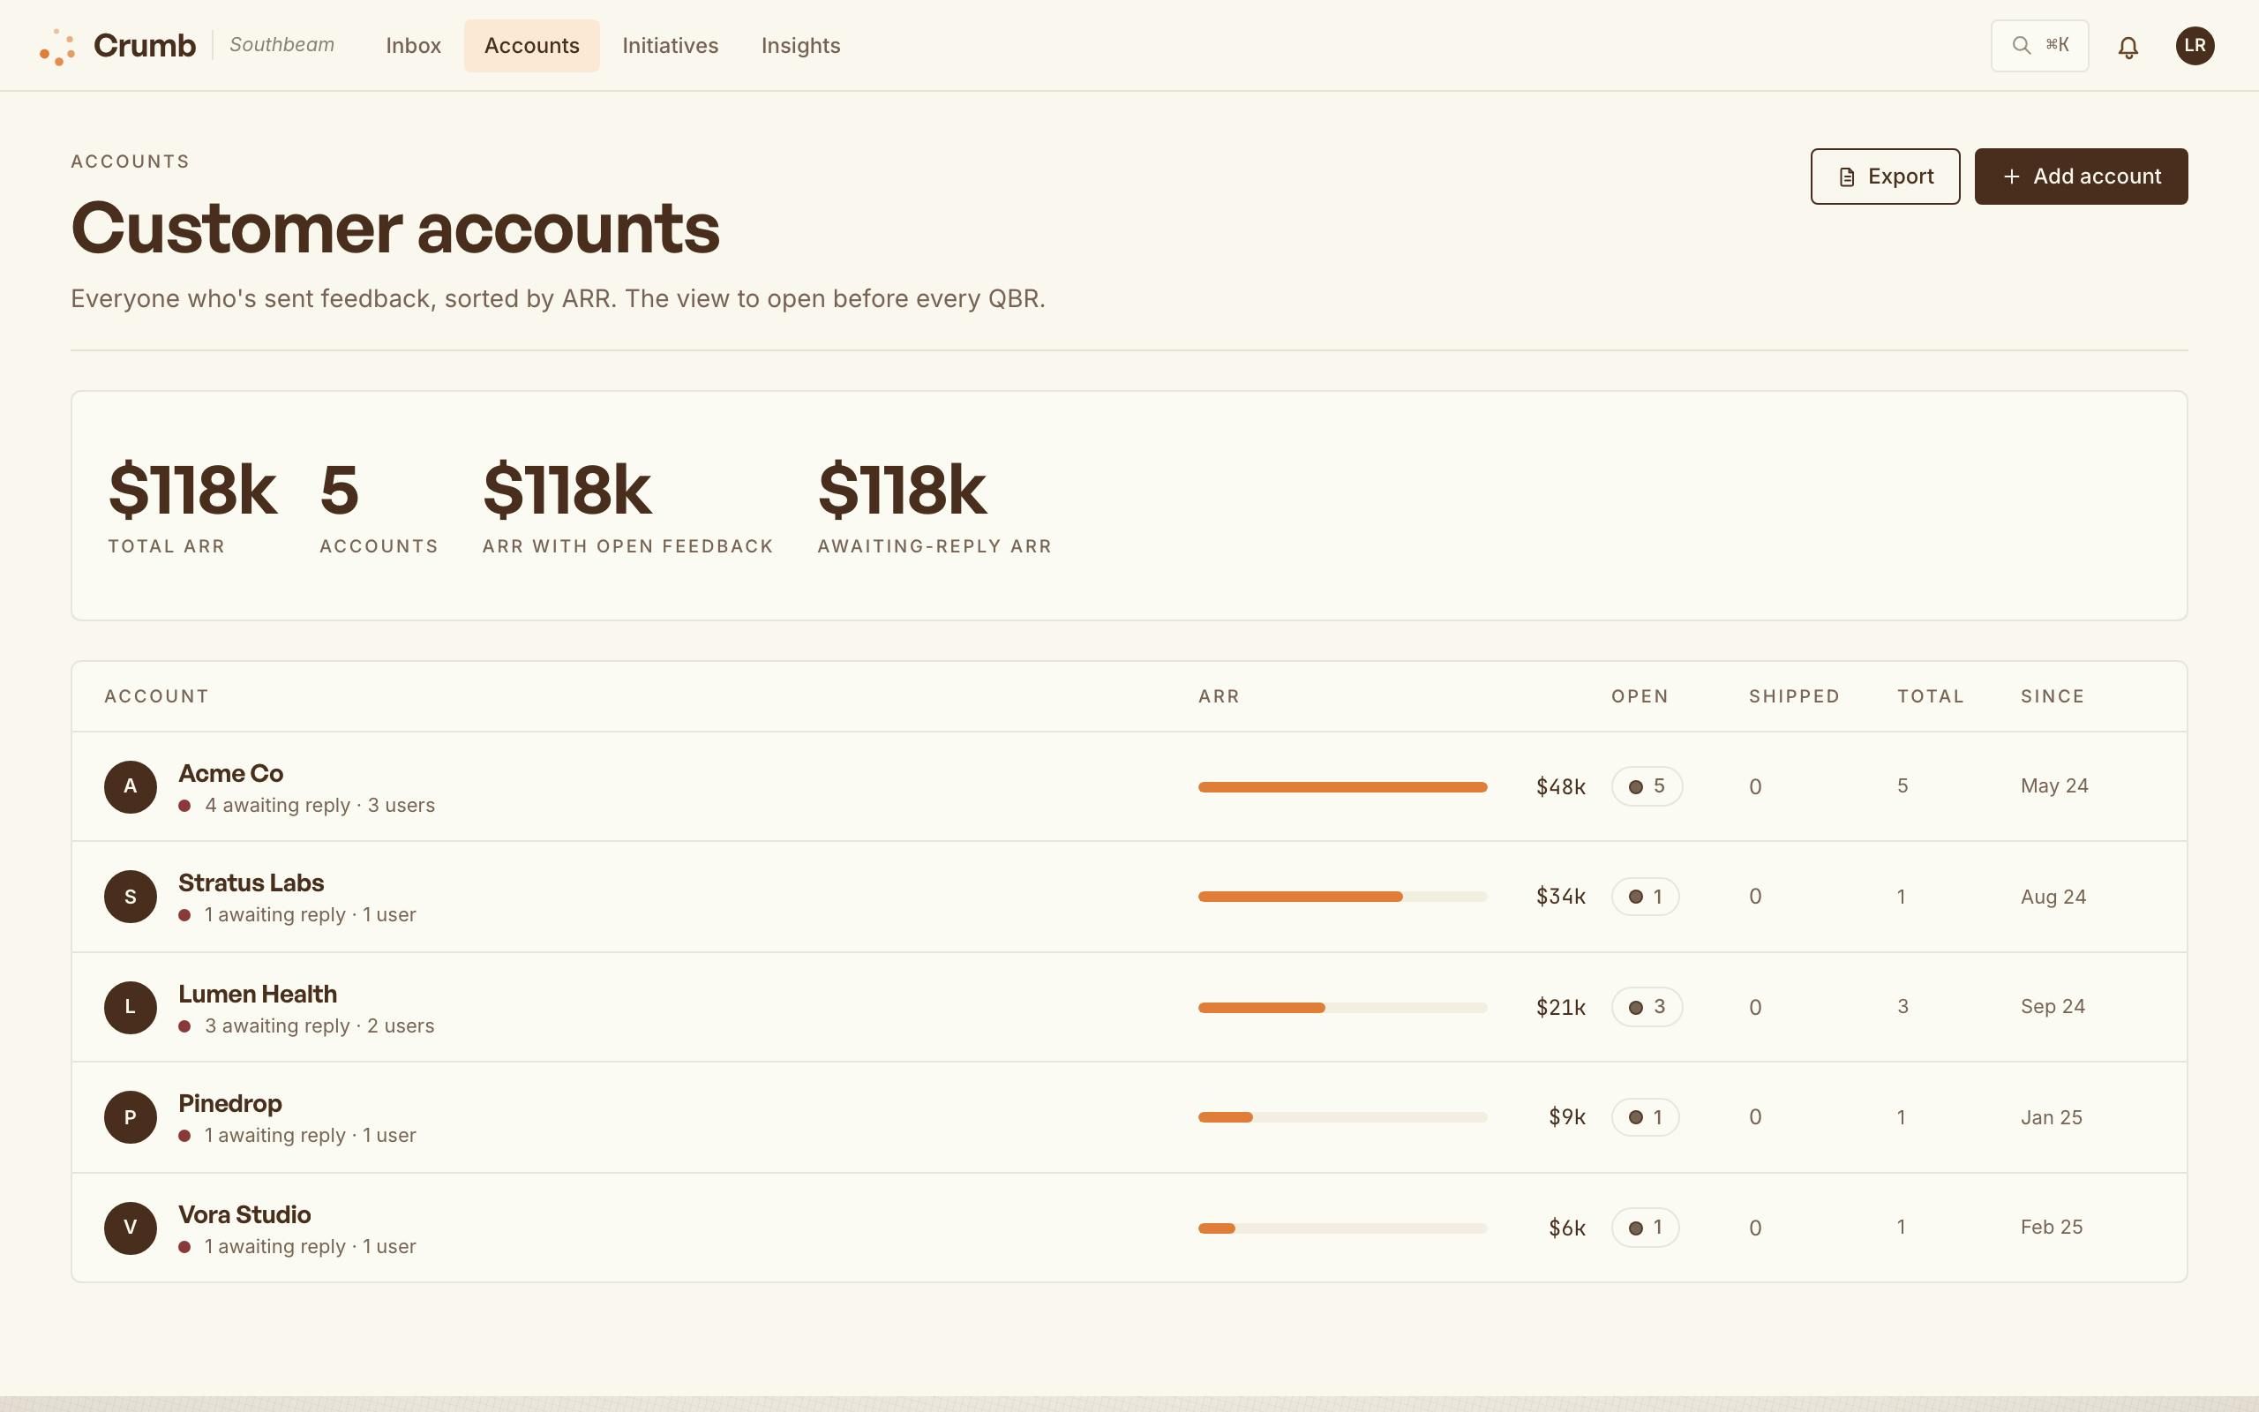Switch to the Insights tab
The image size is (2259, 1412).
coord(801,46)
